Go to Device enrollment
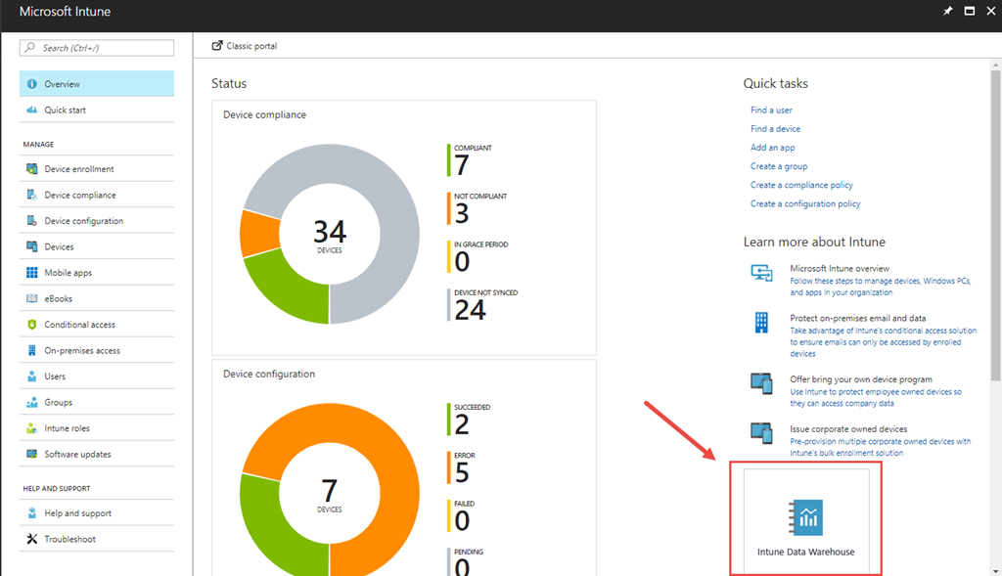 (97, 168)
